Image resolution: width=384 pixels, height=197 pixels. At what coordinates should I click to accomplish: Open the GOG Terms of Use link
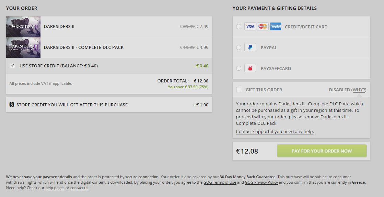tap(220, 182)
